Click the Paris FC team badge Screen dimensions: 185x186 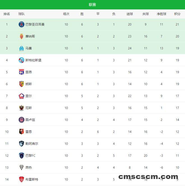click(22, 155)
